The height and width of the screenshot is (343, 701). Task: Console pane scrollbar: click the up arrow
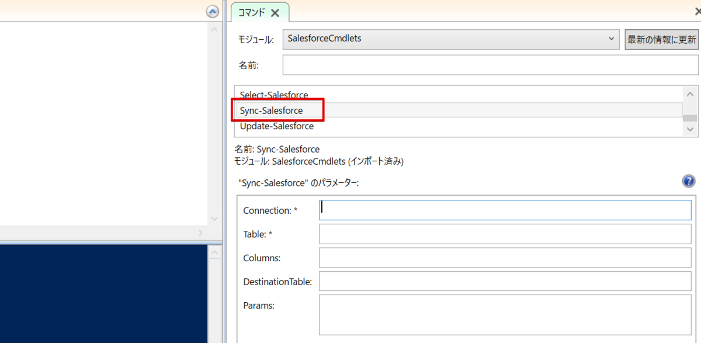(x=214, y=252)
